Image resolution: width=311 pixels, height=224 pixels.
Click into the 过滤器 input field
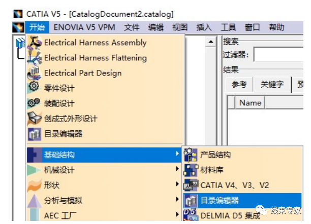278,54
